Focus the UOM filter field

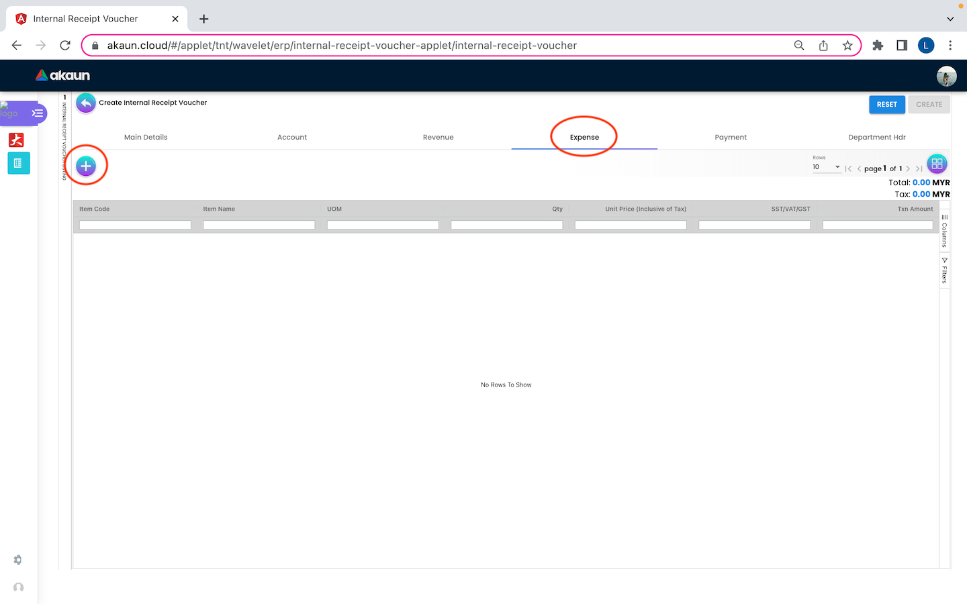[x=383, y=225]
